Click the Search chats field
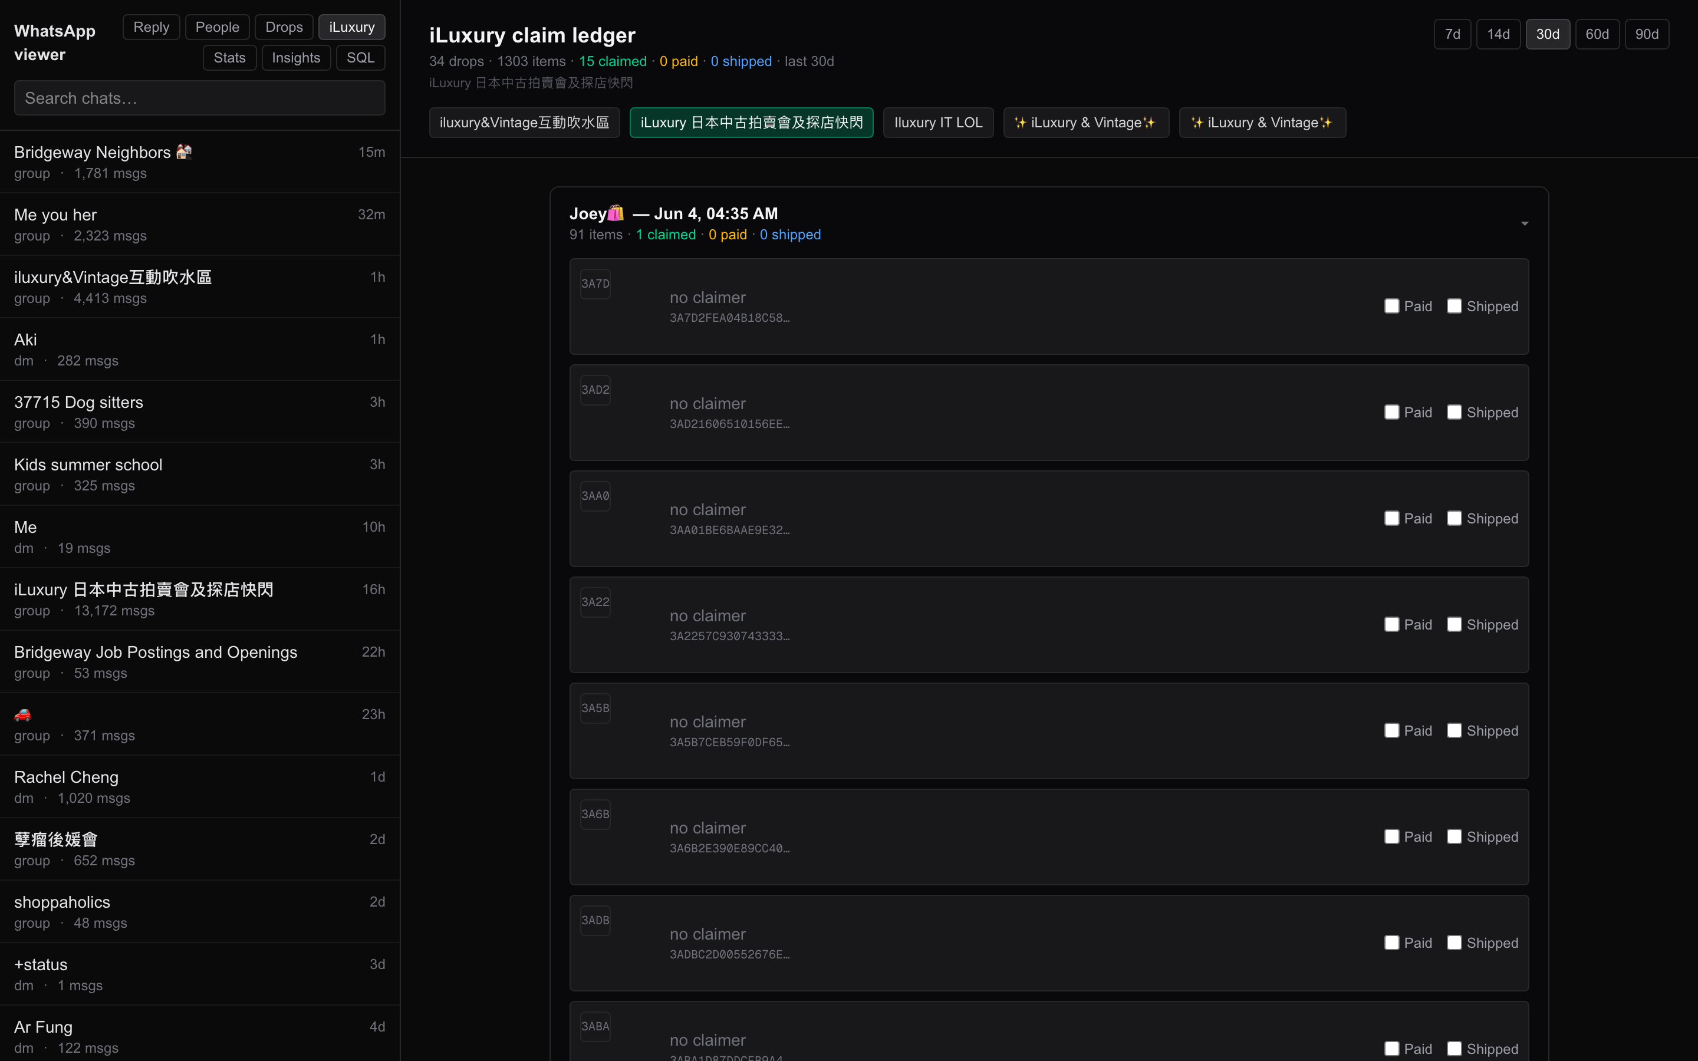The height and width of the screenshot is (1061, 1698). tap(199, 97)
